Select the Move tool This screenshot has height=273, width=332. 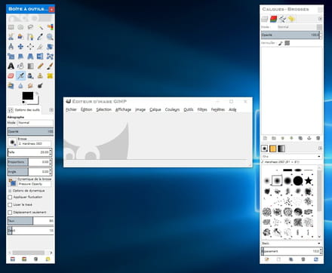click(20, 47)
